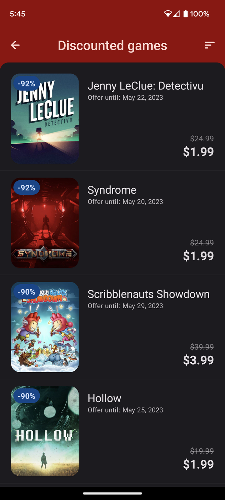Tap the Hollow game title
The height and width of the screenshot is (500, 225).
click(x=104, y=399)
